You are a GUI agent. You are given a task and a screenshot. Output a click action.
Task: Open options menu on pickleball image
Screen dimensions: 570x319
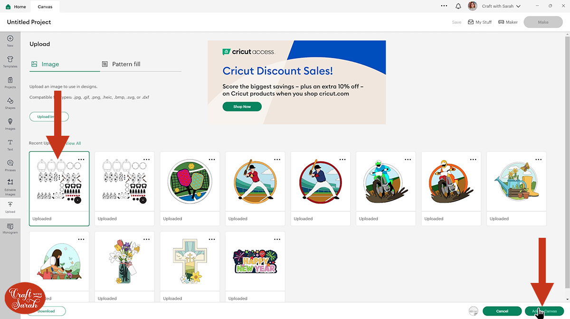212,159
